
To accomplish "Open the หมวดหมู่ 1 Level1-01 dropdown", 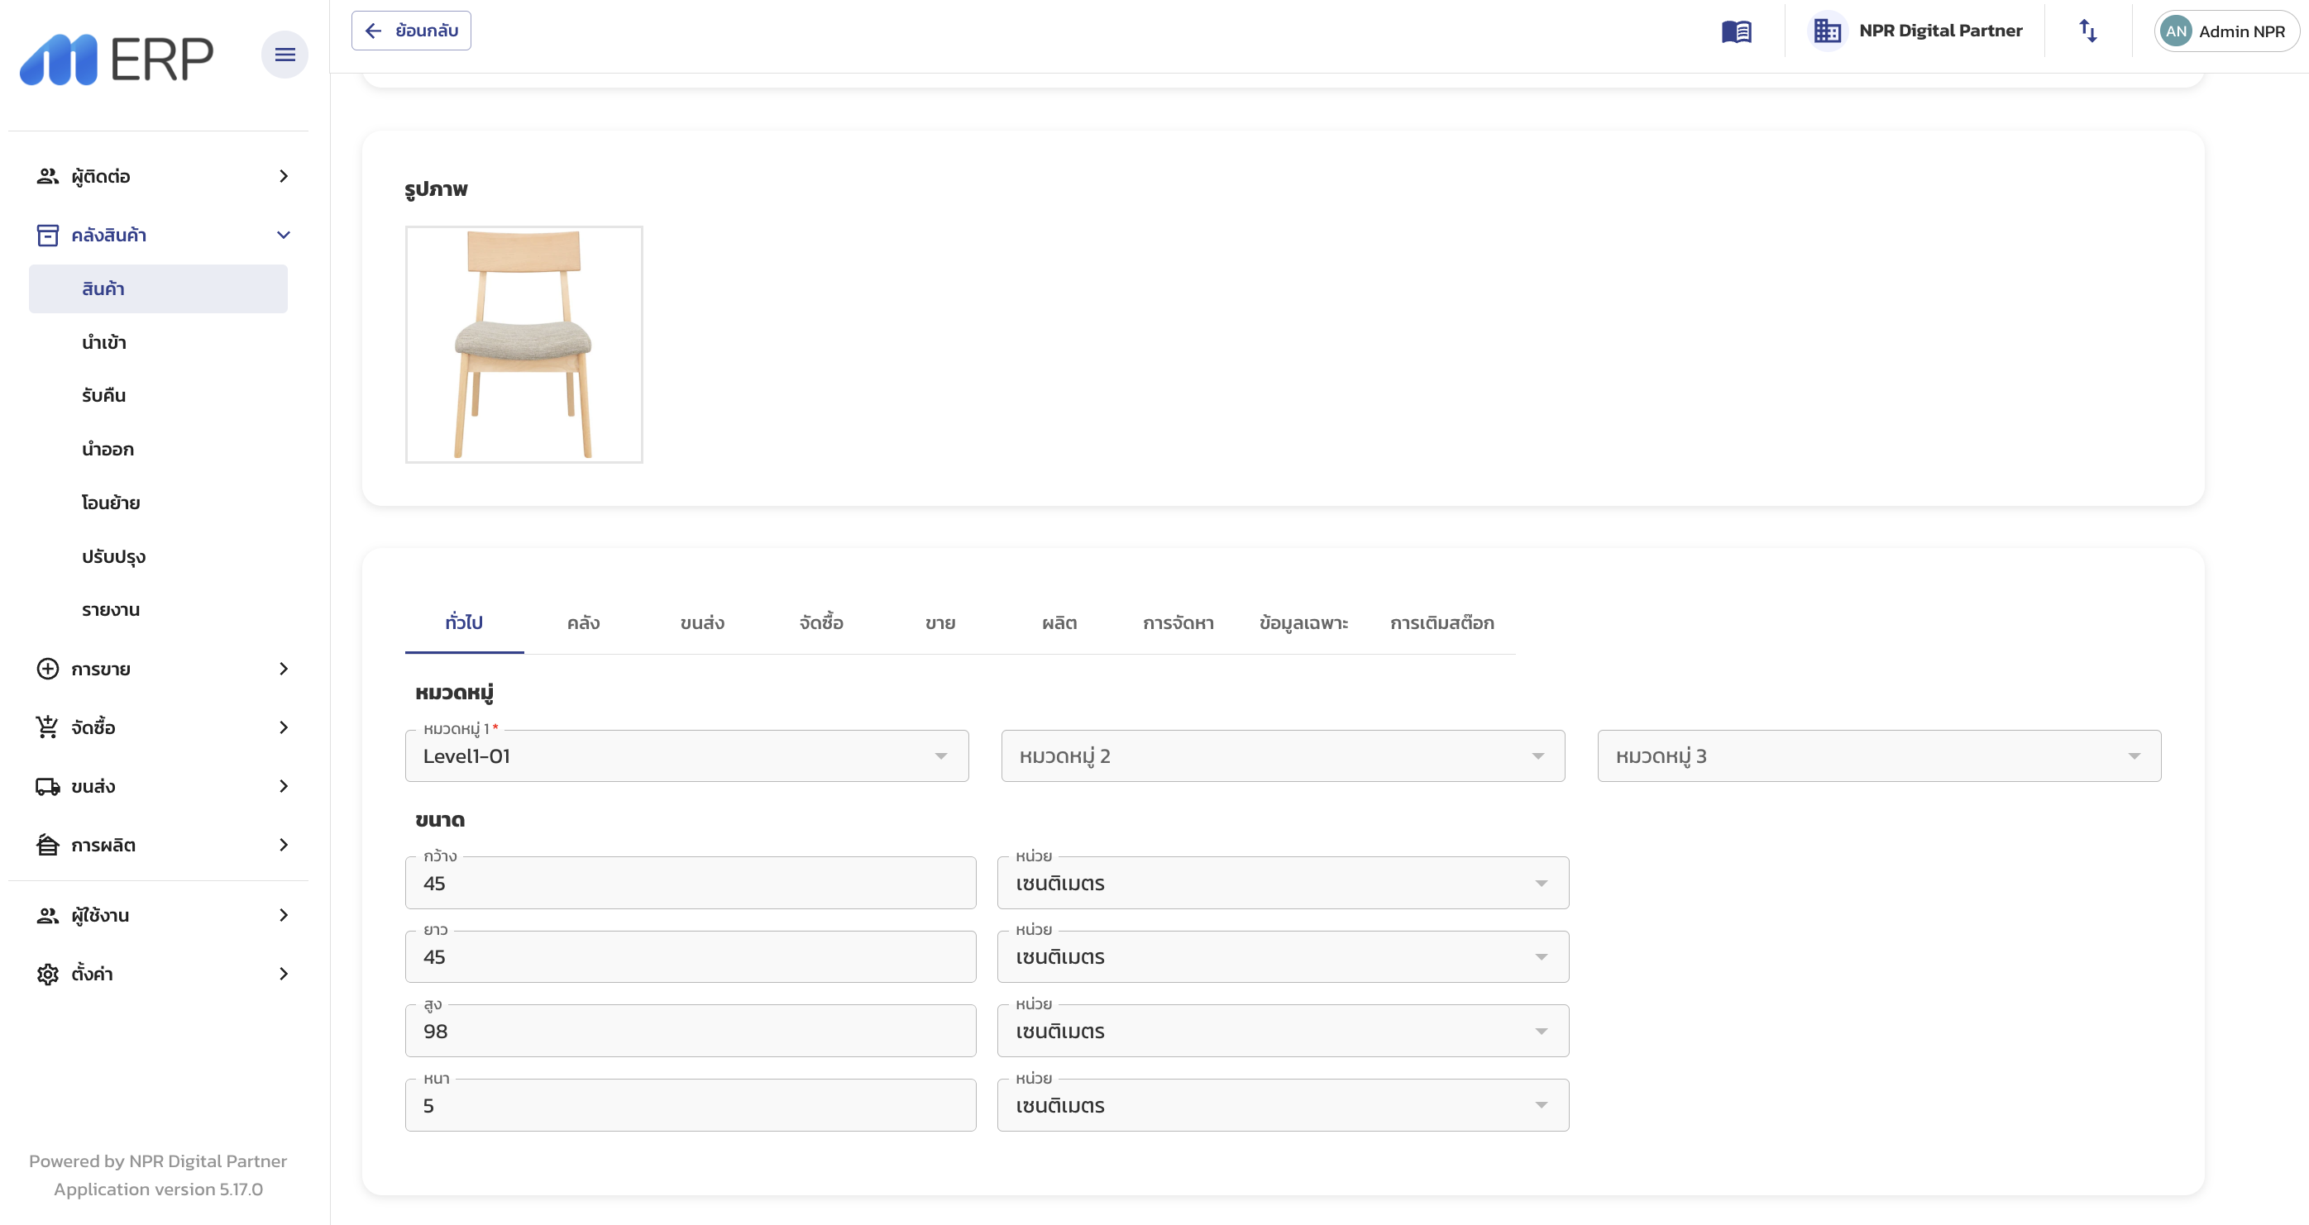I will [686, 755].
